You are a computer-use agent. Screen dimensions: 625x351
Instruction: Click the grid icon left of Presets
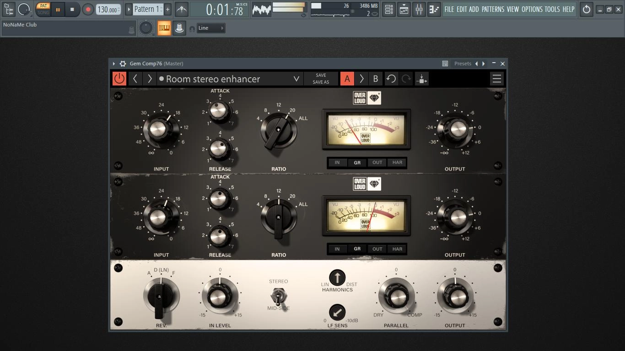click(445, 64)
